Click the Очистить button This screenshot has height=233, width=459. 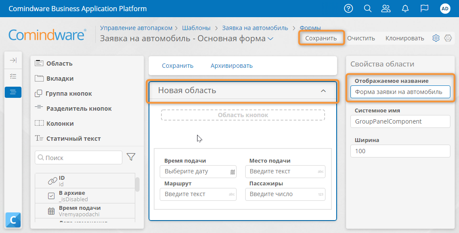click(361, 38)
